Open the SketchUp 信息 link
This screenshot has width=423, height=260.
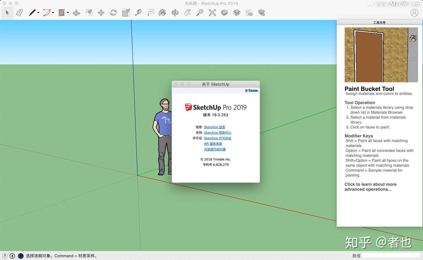pos(214,127)
